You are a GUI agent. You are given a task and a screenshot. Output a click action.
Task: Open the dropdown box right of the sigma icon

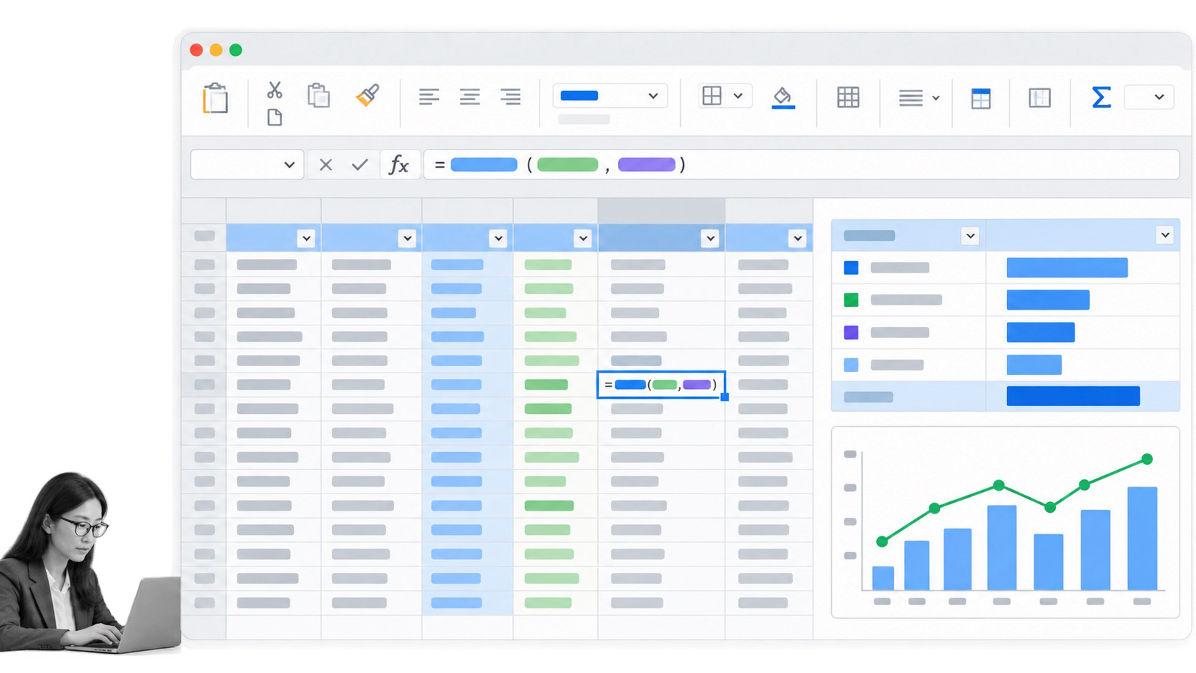point(1149,97)
